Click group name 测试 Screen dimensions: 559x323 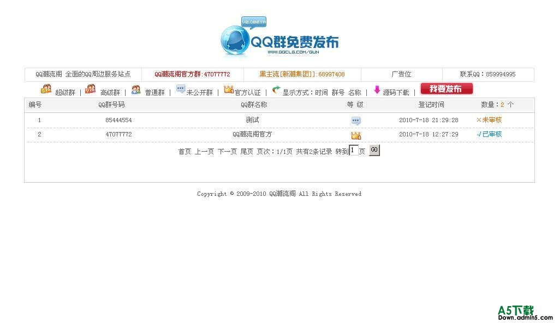point(252,120)
